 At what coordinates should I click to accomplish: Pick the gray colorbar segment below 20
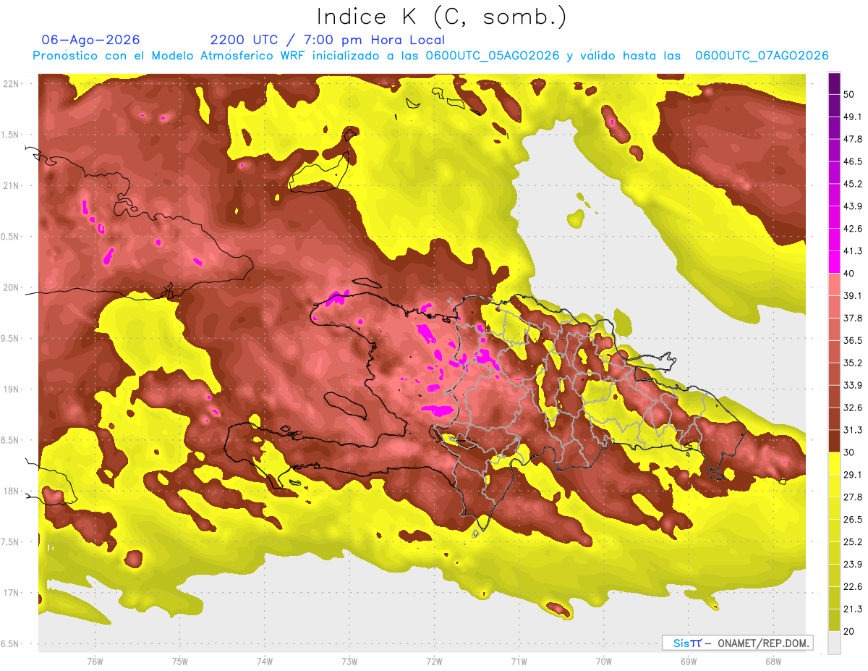pos(834,643)
